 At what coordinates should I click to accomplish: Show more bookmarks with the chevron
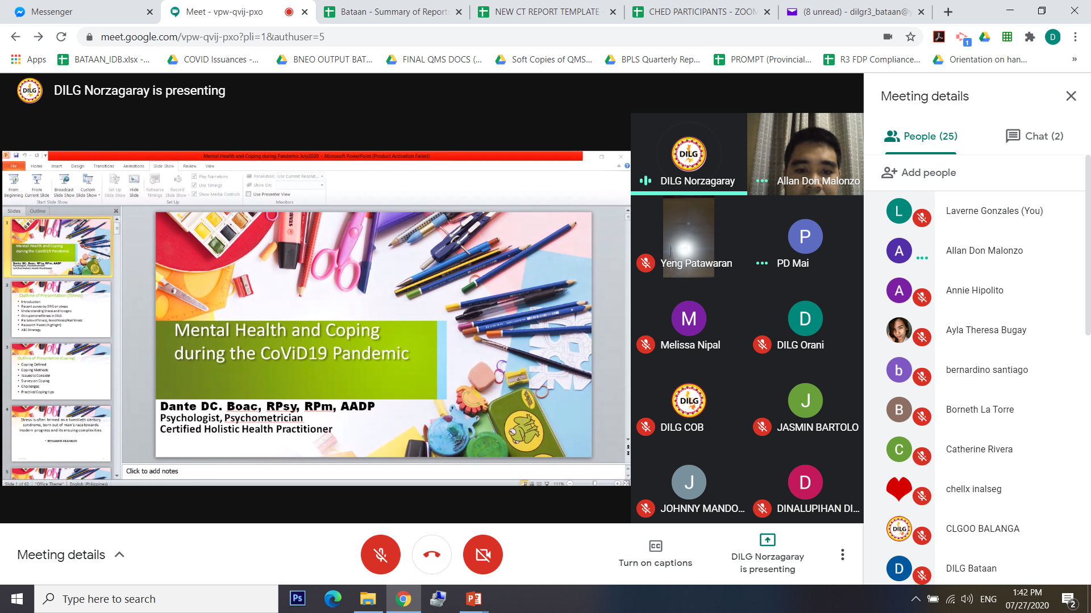coord(1075,60)
